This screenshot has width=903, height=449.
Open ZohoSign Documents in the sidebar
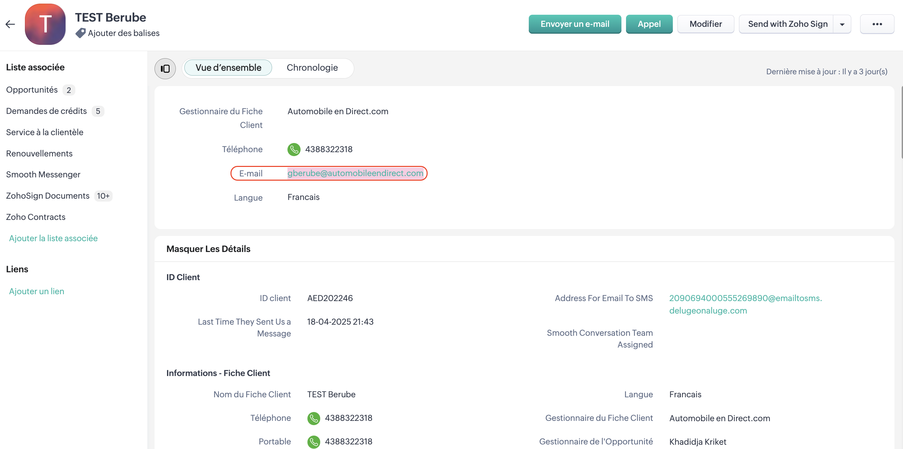48,196
